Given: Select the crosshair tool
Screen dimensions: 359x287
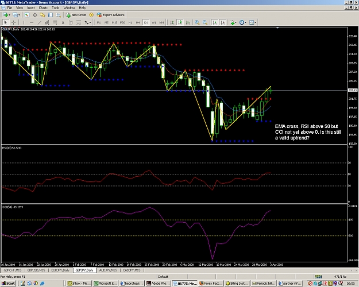Looking at the screenshot, I should point(14,22).
